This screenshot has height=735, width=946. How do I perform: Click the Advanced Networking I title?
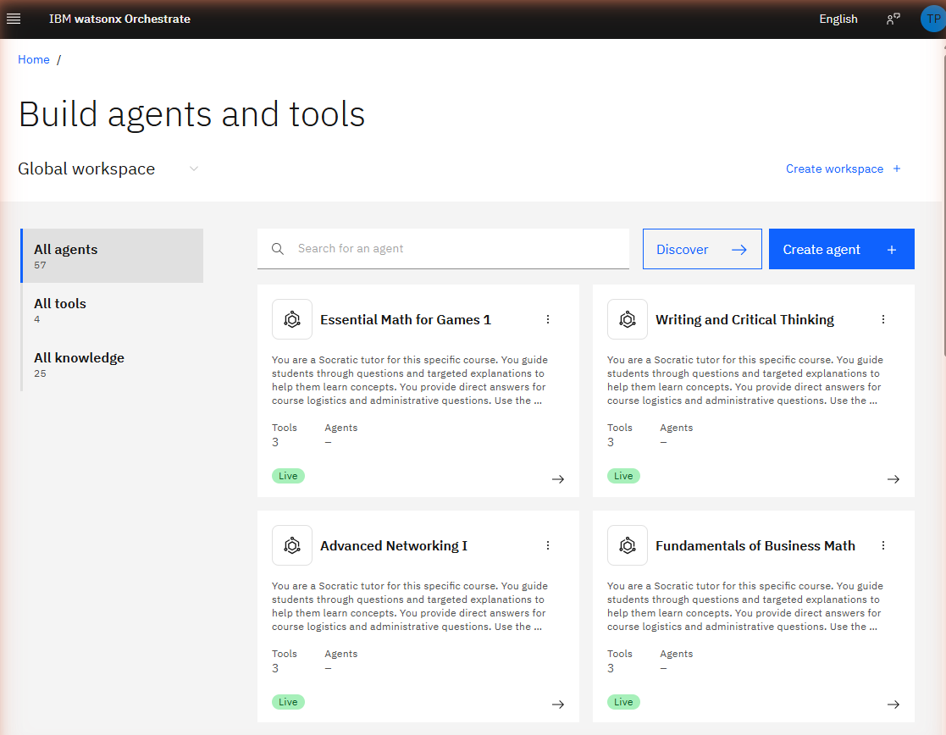(x=394, y=546)
